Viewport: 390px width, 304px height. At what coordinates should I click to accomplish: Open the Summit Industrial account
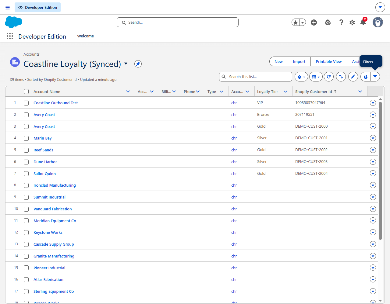pyautogui.click(x=49, y=197)
